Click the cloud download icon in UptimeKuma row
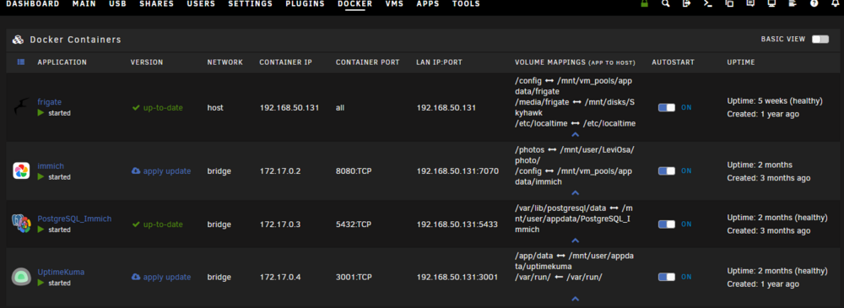Viewport: 844px width, 308px height. tap(136, 277)
